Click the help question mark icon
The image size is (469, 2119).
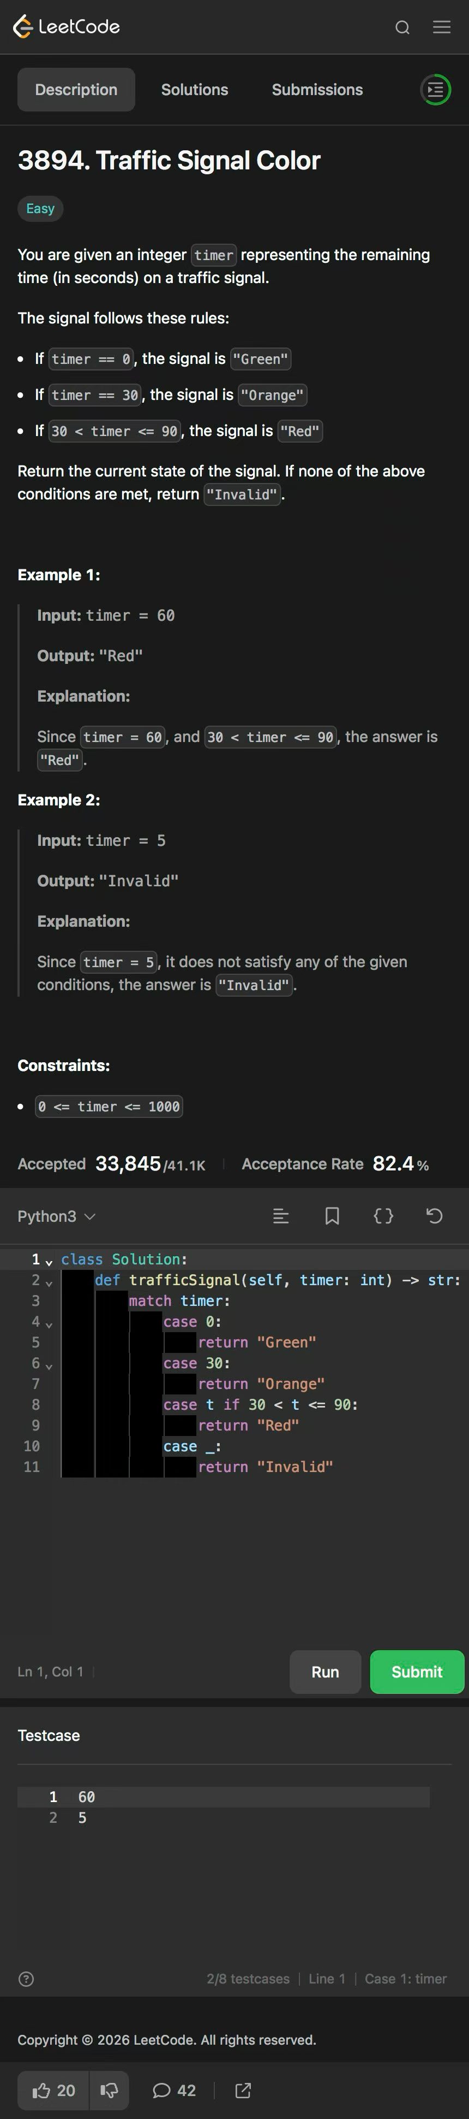26,1979
